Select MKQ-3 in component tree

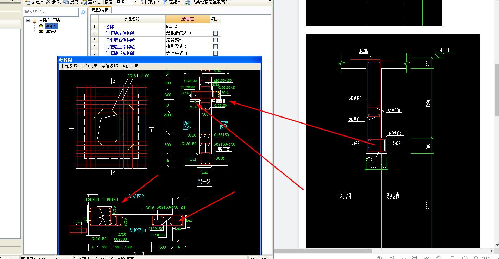coord(51,32)
